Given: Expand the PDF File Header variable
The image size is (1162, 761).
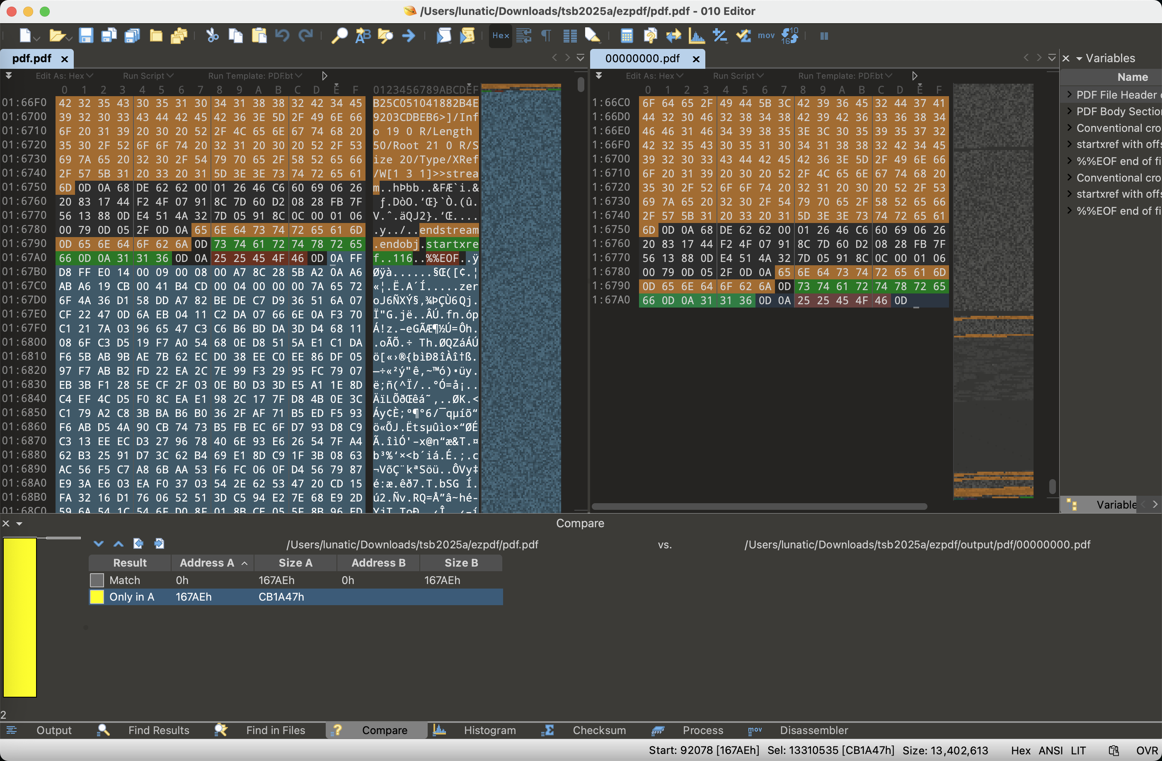Looking at the screenshot, I should pyautogui.click(x=1069, y=95).
